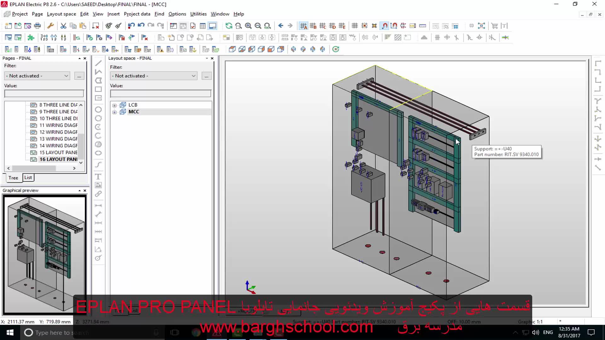Click the Redraw refresh icon
Image resolution: width=605 pixels, height=340 pixels.
pyautogui.click(x=229, y=26)
